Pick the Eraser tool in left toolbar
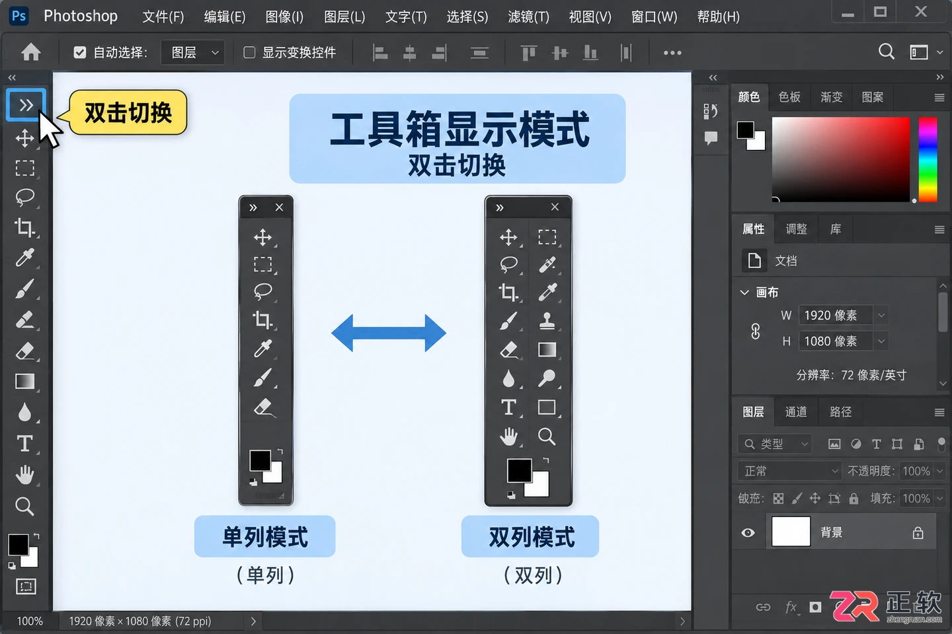Viewport: 952px width, 634px height. click(24, 351)
